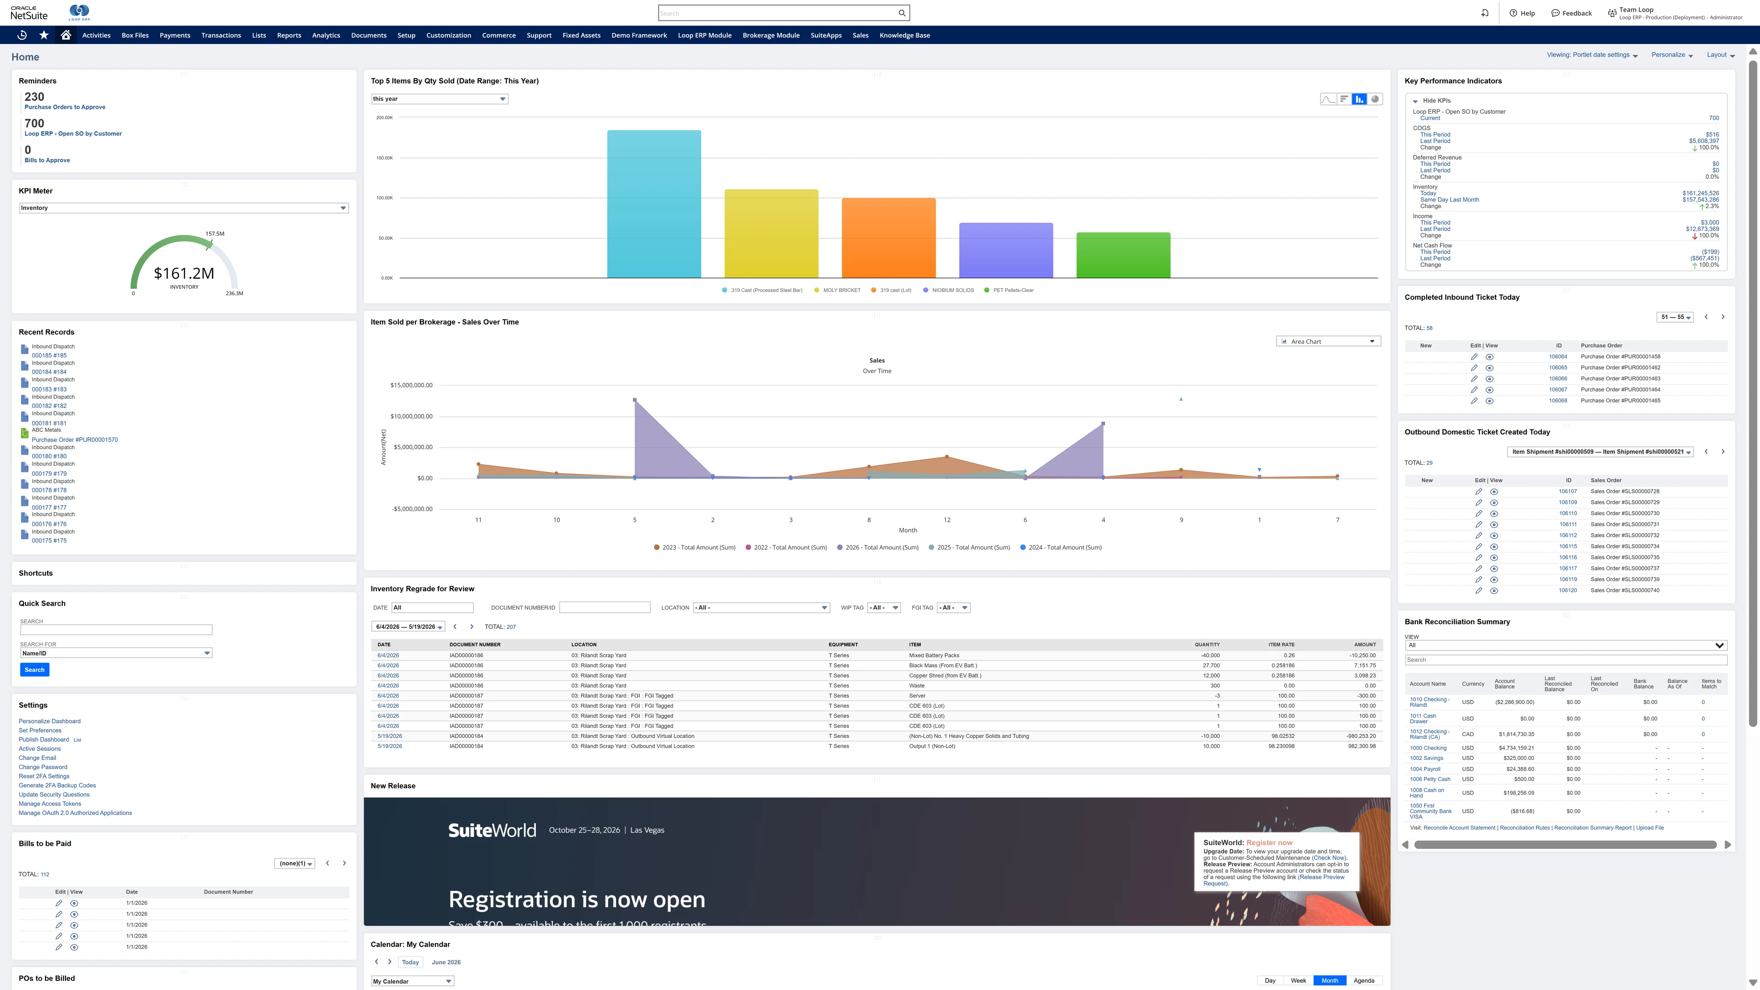The image size is (1760, 990).
Task: Click the page vertical scrollbar
Action: (1753, 393)
